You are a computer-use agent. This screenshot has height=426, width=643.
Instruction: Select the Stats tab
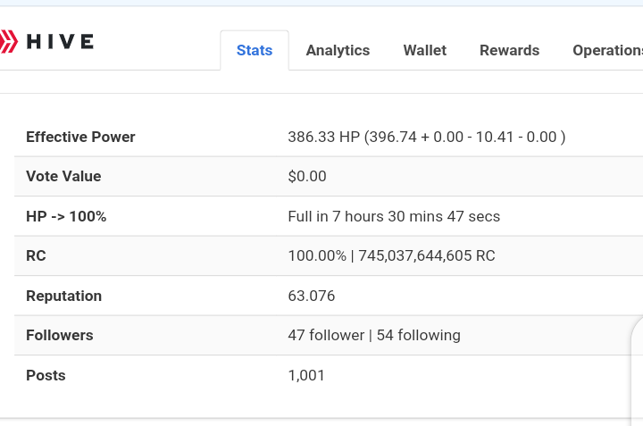click(255, 50)
